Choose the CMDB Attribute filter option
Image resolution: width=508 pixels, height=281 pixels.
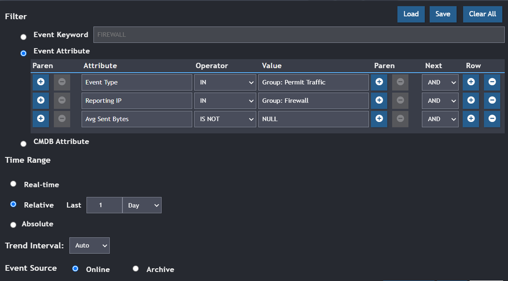pos(23,144)
